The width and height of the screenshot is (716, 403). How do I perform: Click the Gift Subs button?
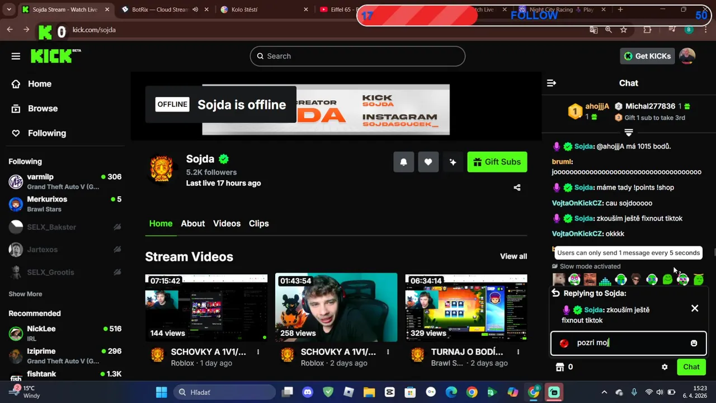(497, 162)
